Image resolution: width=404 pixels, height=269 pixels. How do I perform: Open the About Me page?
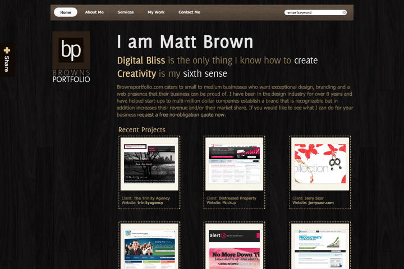[94, 12]
